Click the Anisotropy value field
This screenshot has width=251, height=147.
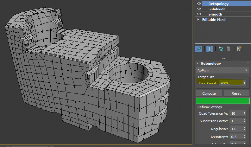tap(236, 137)
